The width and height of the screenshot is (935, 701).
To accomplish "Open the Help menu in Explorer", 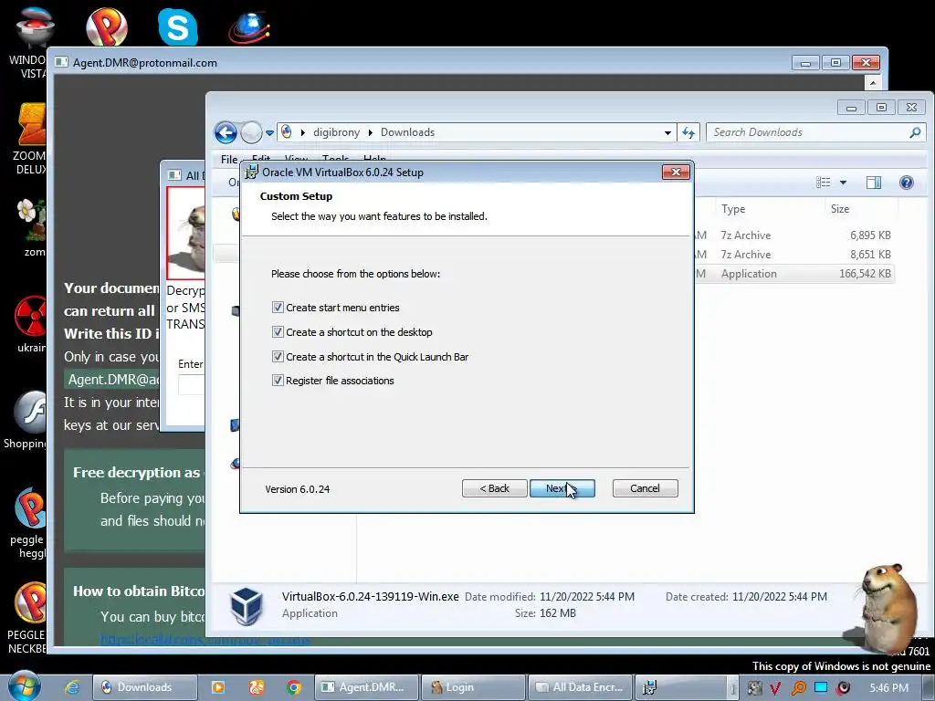I will pyautogui.click(x=374, y=159).
